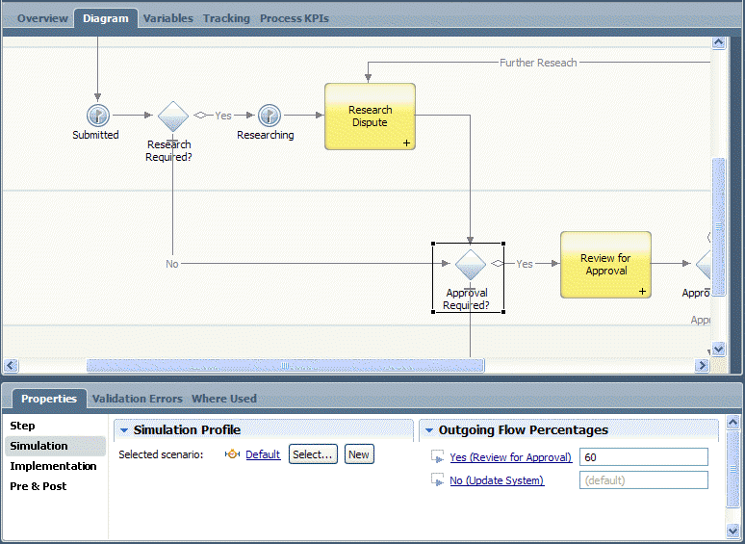Viewport: 745px width, 544px height.
Task: Click the diagram horizontal scrollbar thumb
Action: (285, 365)
